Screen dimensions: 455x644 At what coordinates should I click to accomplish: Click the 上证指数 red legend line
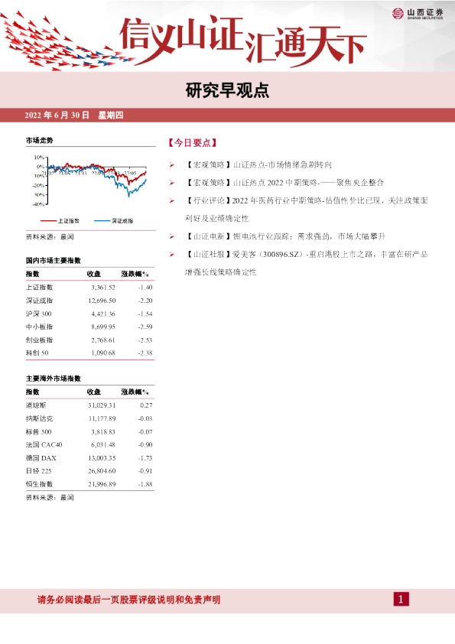click(48, 221)
